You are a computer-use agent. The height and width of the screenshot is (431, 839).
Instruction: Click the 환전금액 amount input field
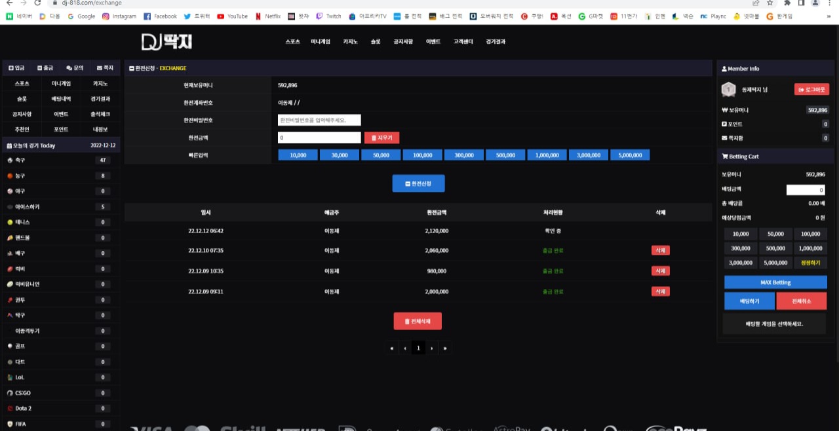click(319, 138)
